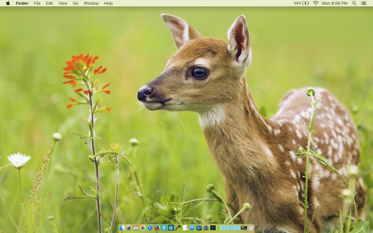Open the Trash in the dock
Viewport: 373px width, 233px height.
[251, 228]
